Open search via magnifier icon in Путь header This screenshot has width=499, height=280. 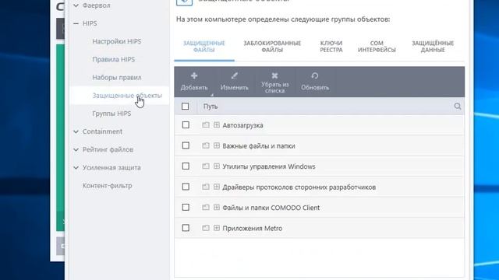[x=458, y=107]
